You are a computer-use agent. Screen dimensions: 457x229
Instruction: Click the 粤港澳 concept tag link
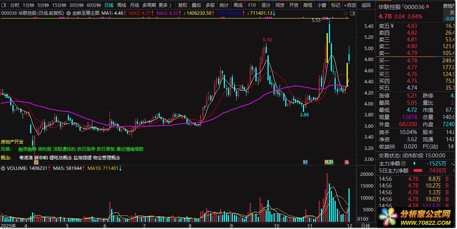point(26,158)
